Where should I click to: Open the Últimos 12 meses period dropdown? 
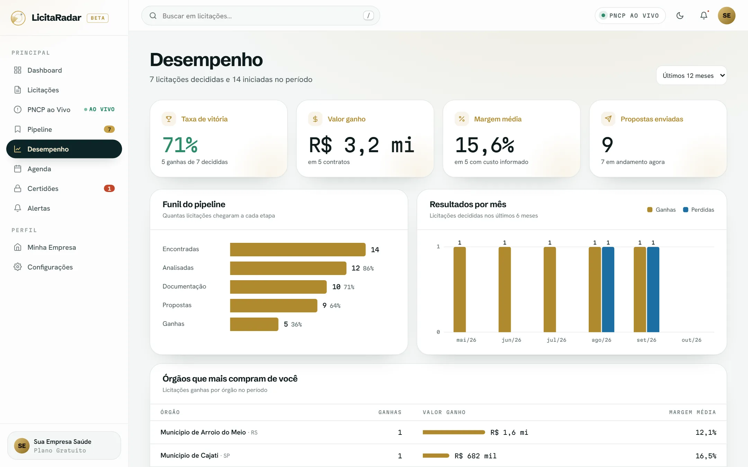pyautogui.click(x=691, y=75)
